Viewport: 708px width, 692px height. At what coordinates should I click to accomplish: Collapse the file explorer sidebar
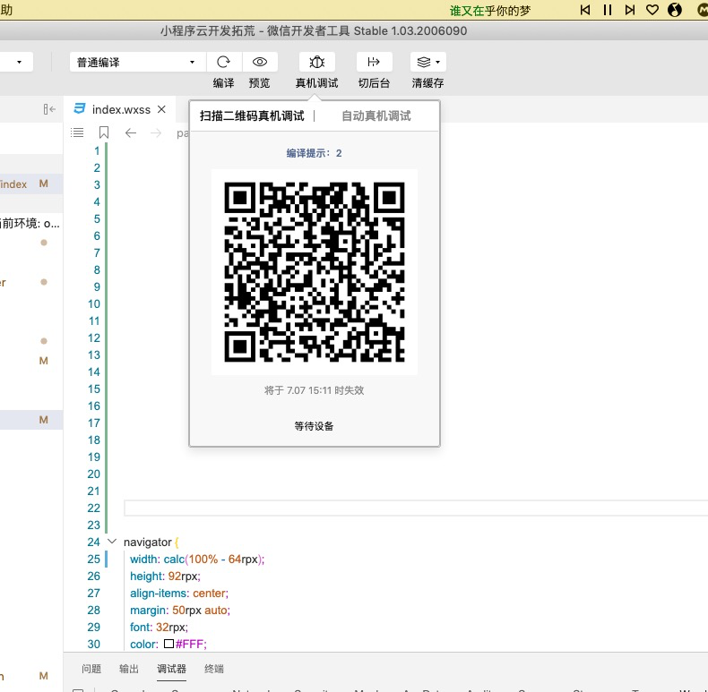[x=49, y=109]
